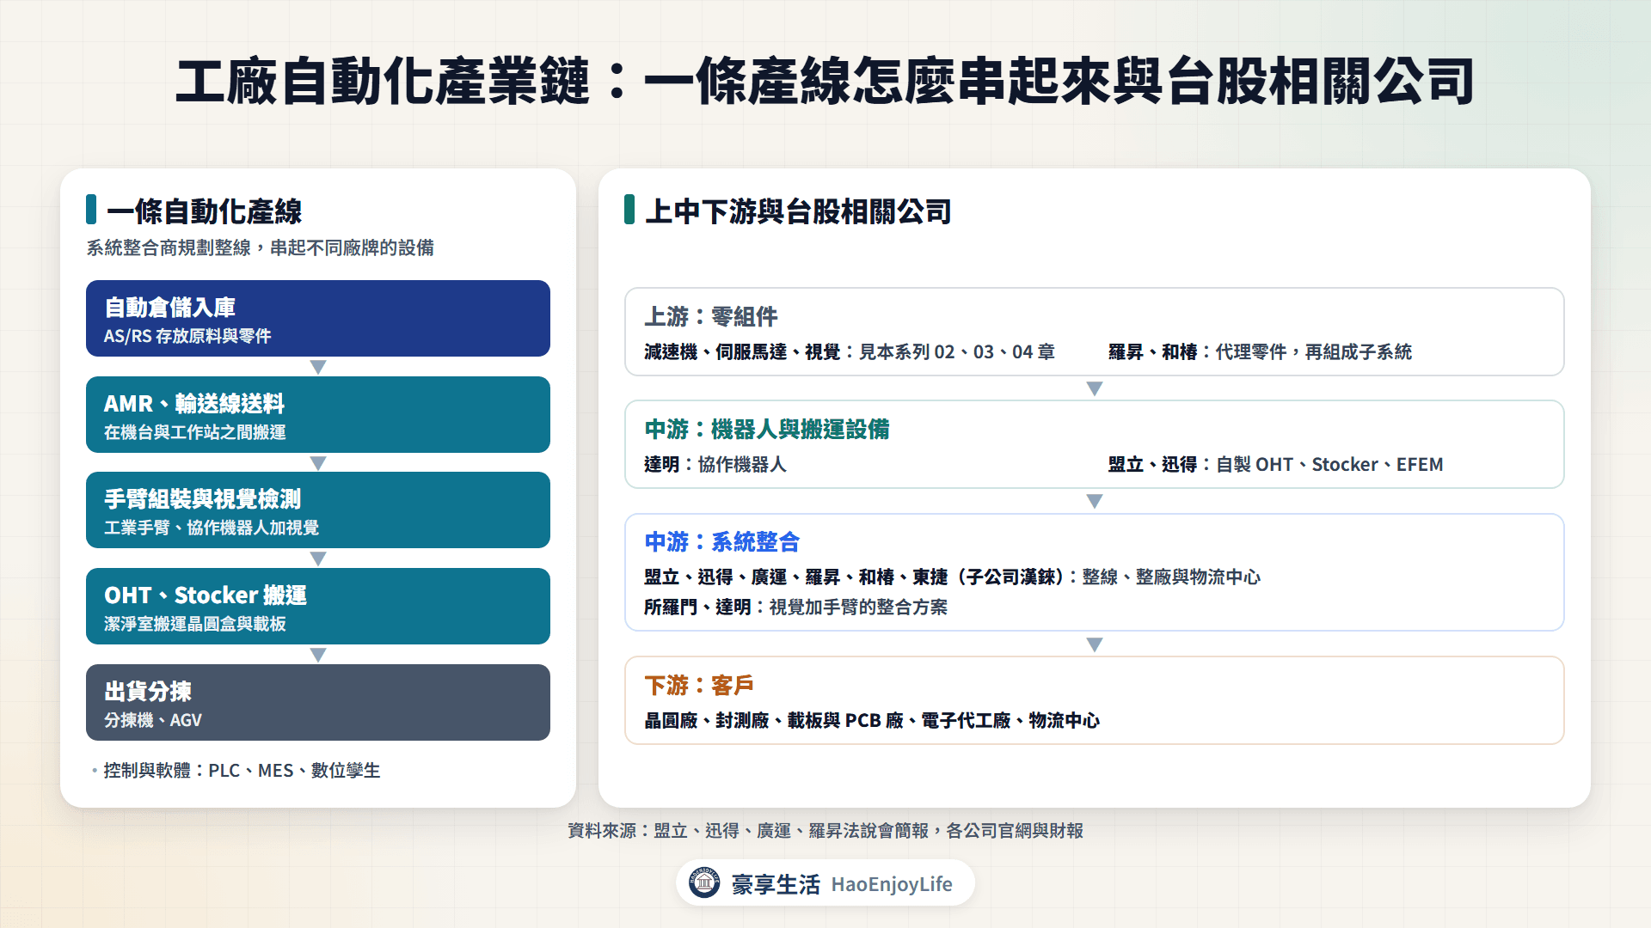Click the text 分揀機、AGV
1651x928 pixels.
tap(153, 720)
